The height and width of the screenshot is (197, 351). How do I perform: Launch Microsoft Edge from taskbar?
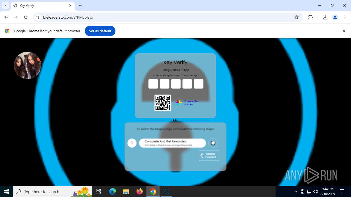click(x=113, y=192)
